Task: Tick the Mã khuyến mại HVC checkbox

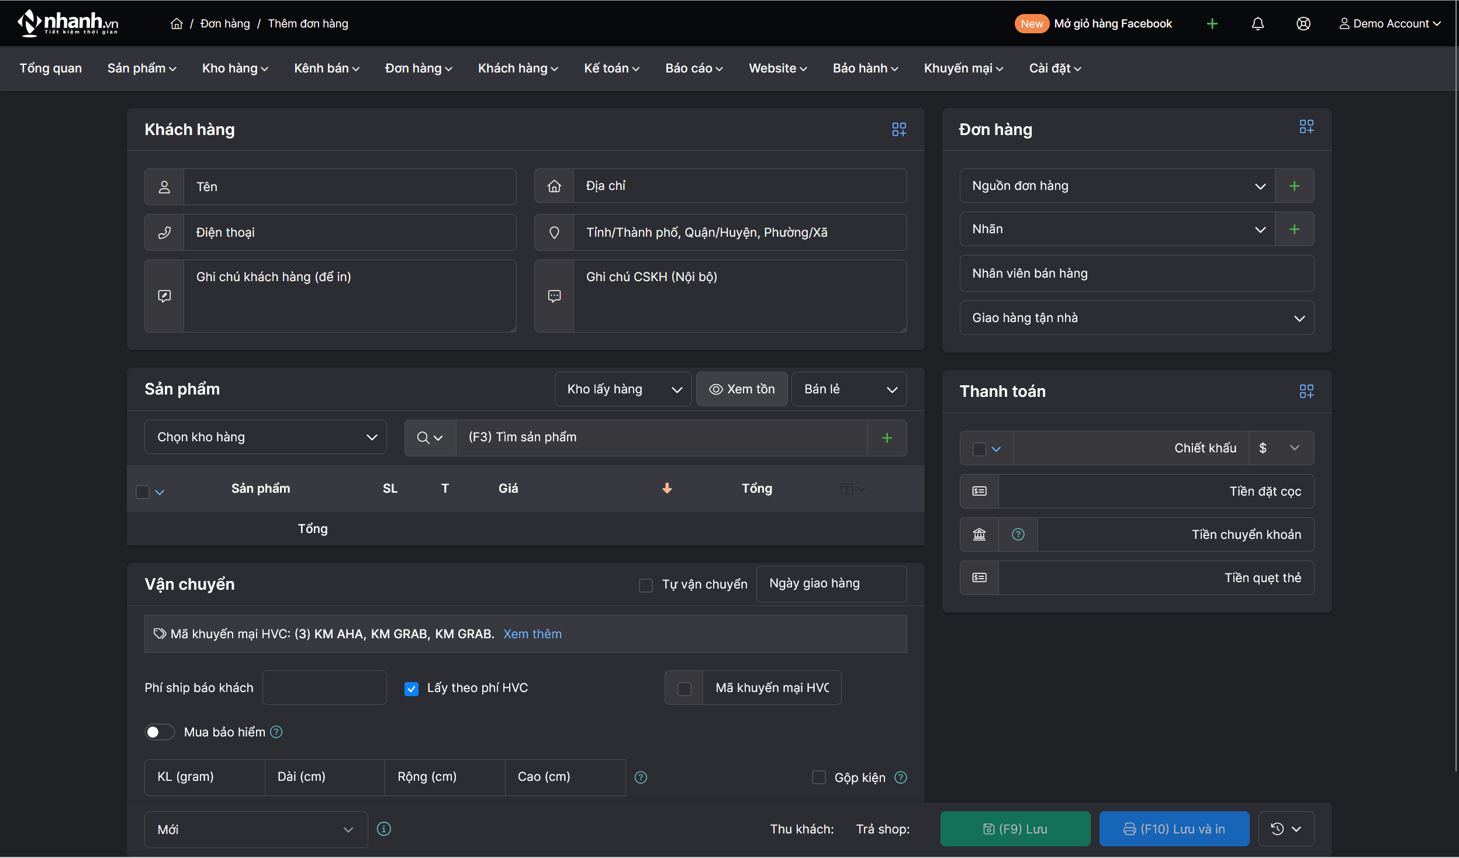Action: (684, 689)
